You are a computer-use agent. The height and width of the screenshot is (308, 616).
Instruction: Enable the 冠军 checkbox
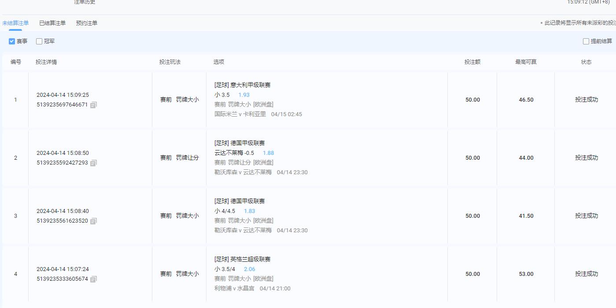click(39, 41)
